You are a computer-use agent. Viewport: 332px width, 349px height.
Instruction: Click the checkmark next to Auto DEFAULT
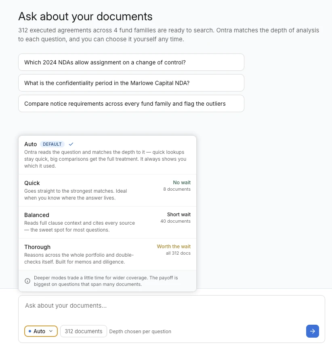[x=71, y=144]
